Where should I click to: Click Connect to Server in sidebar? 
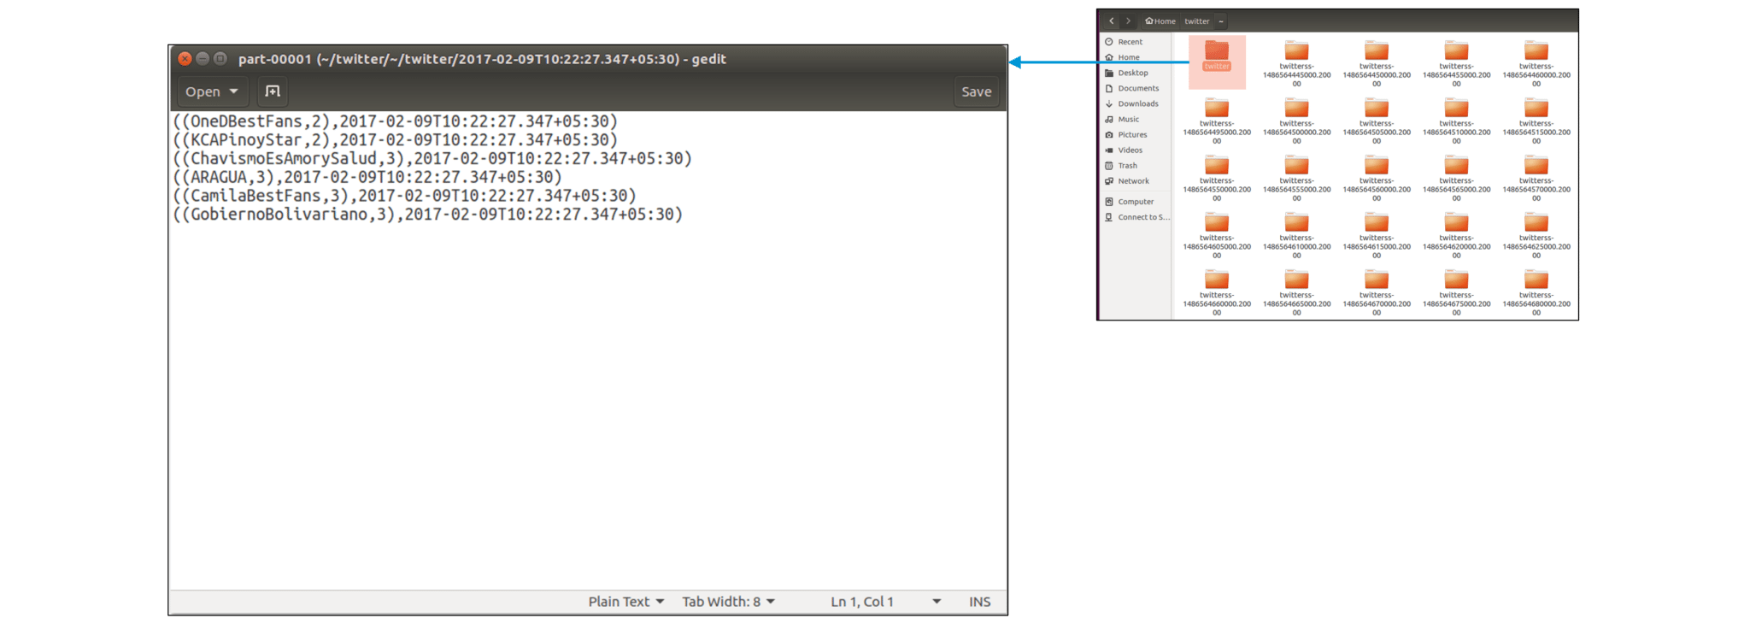click(1142, 217)
